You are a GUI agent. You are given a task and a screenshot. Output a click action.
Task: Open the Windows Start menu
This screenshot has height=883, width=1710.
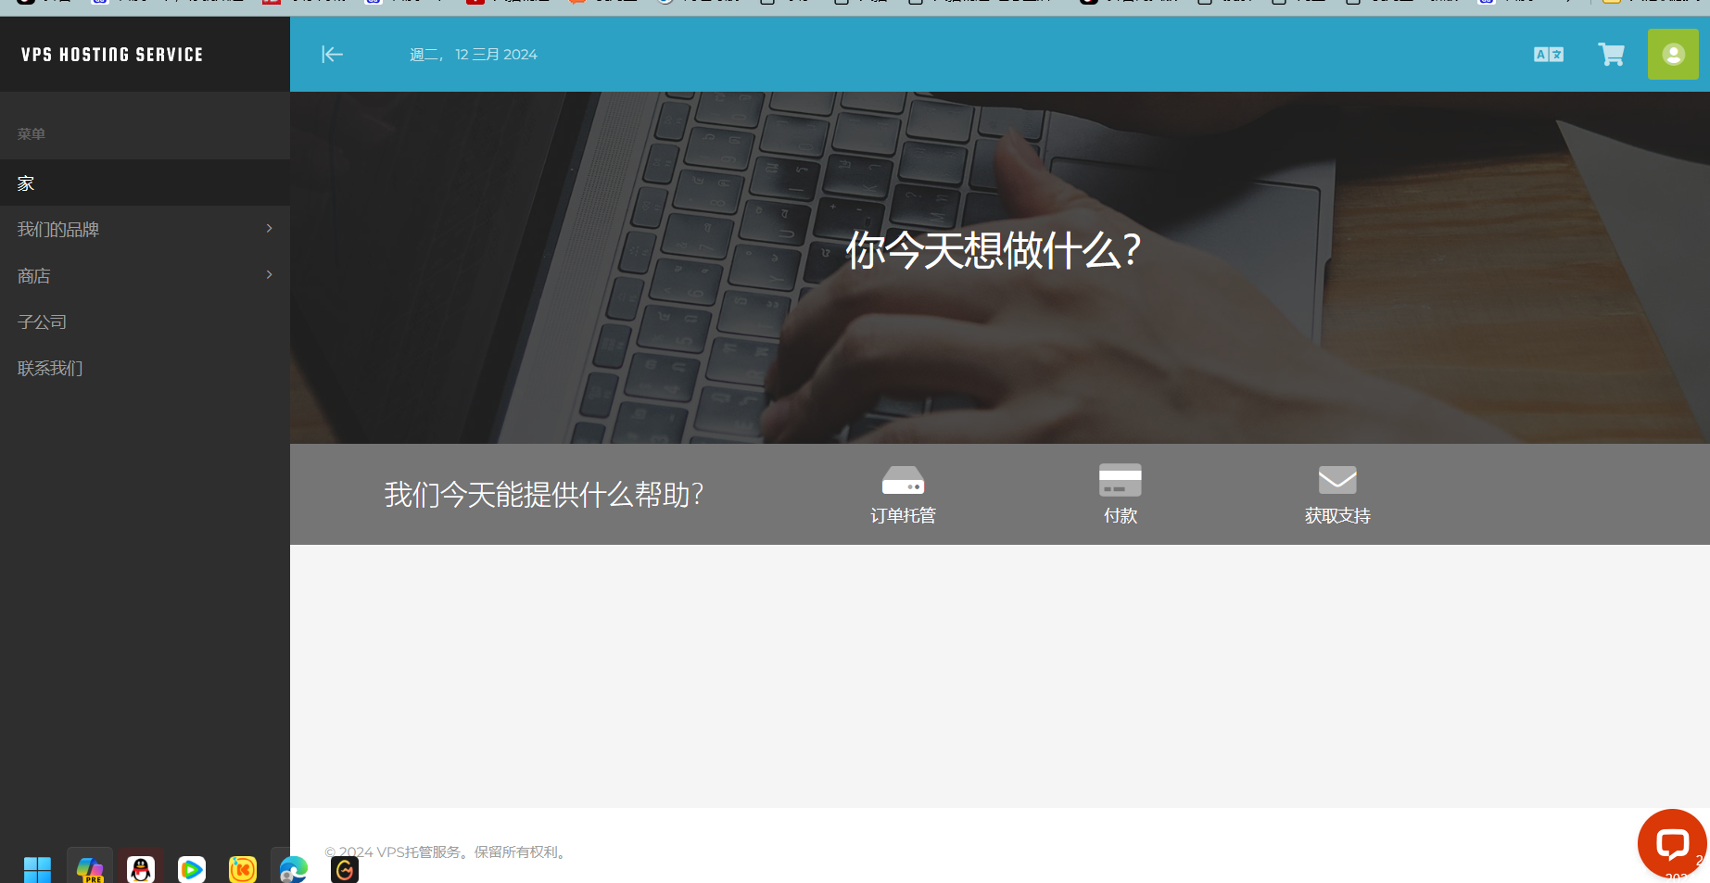[37, 869]
